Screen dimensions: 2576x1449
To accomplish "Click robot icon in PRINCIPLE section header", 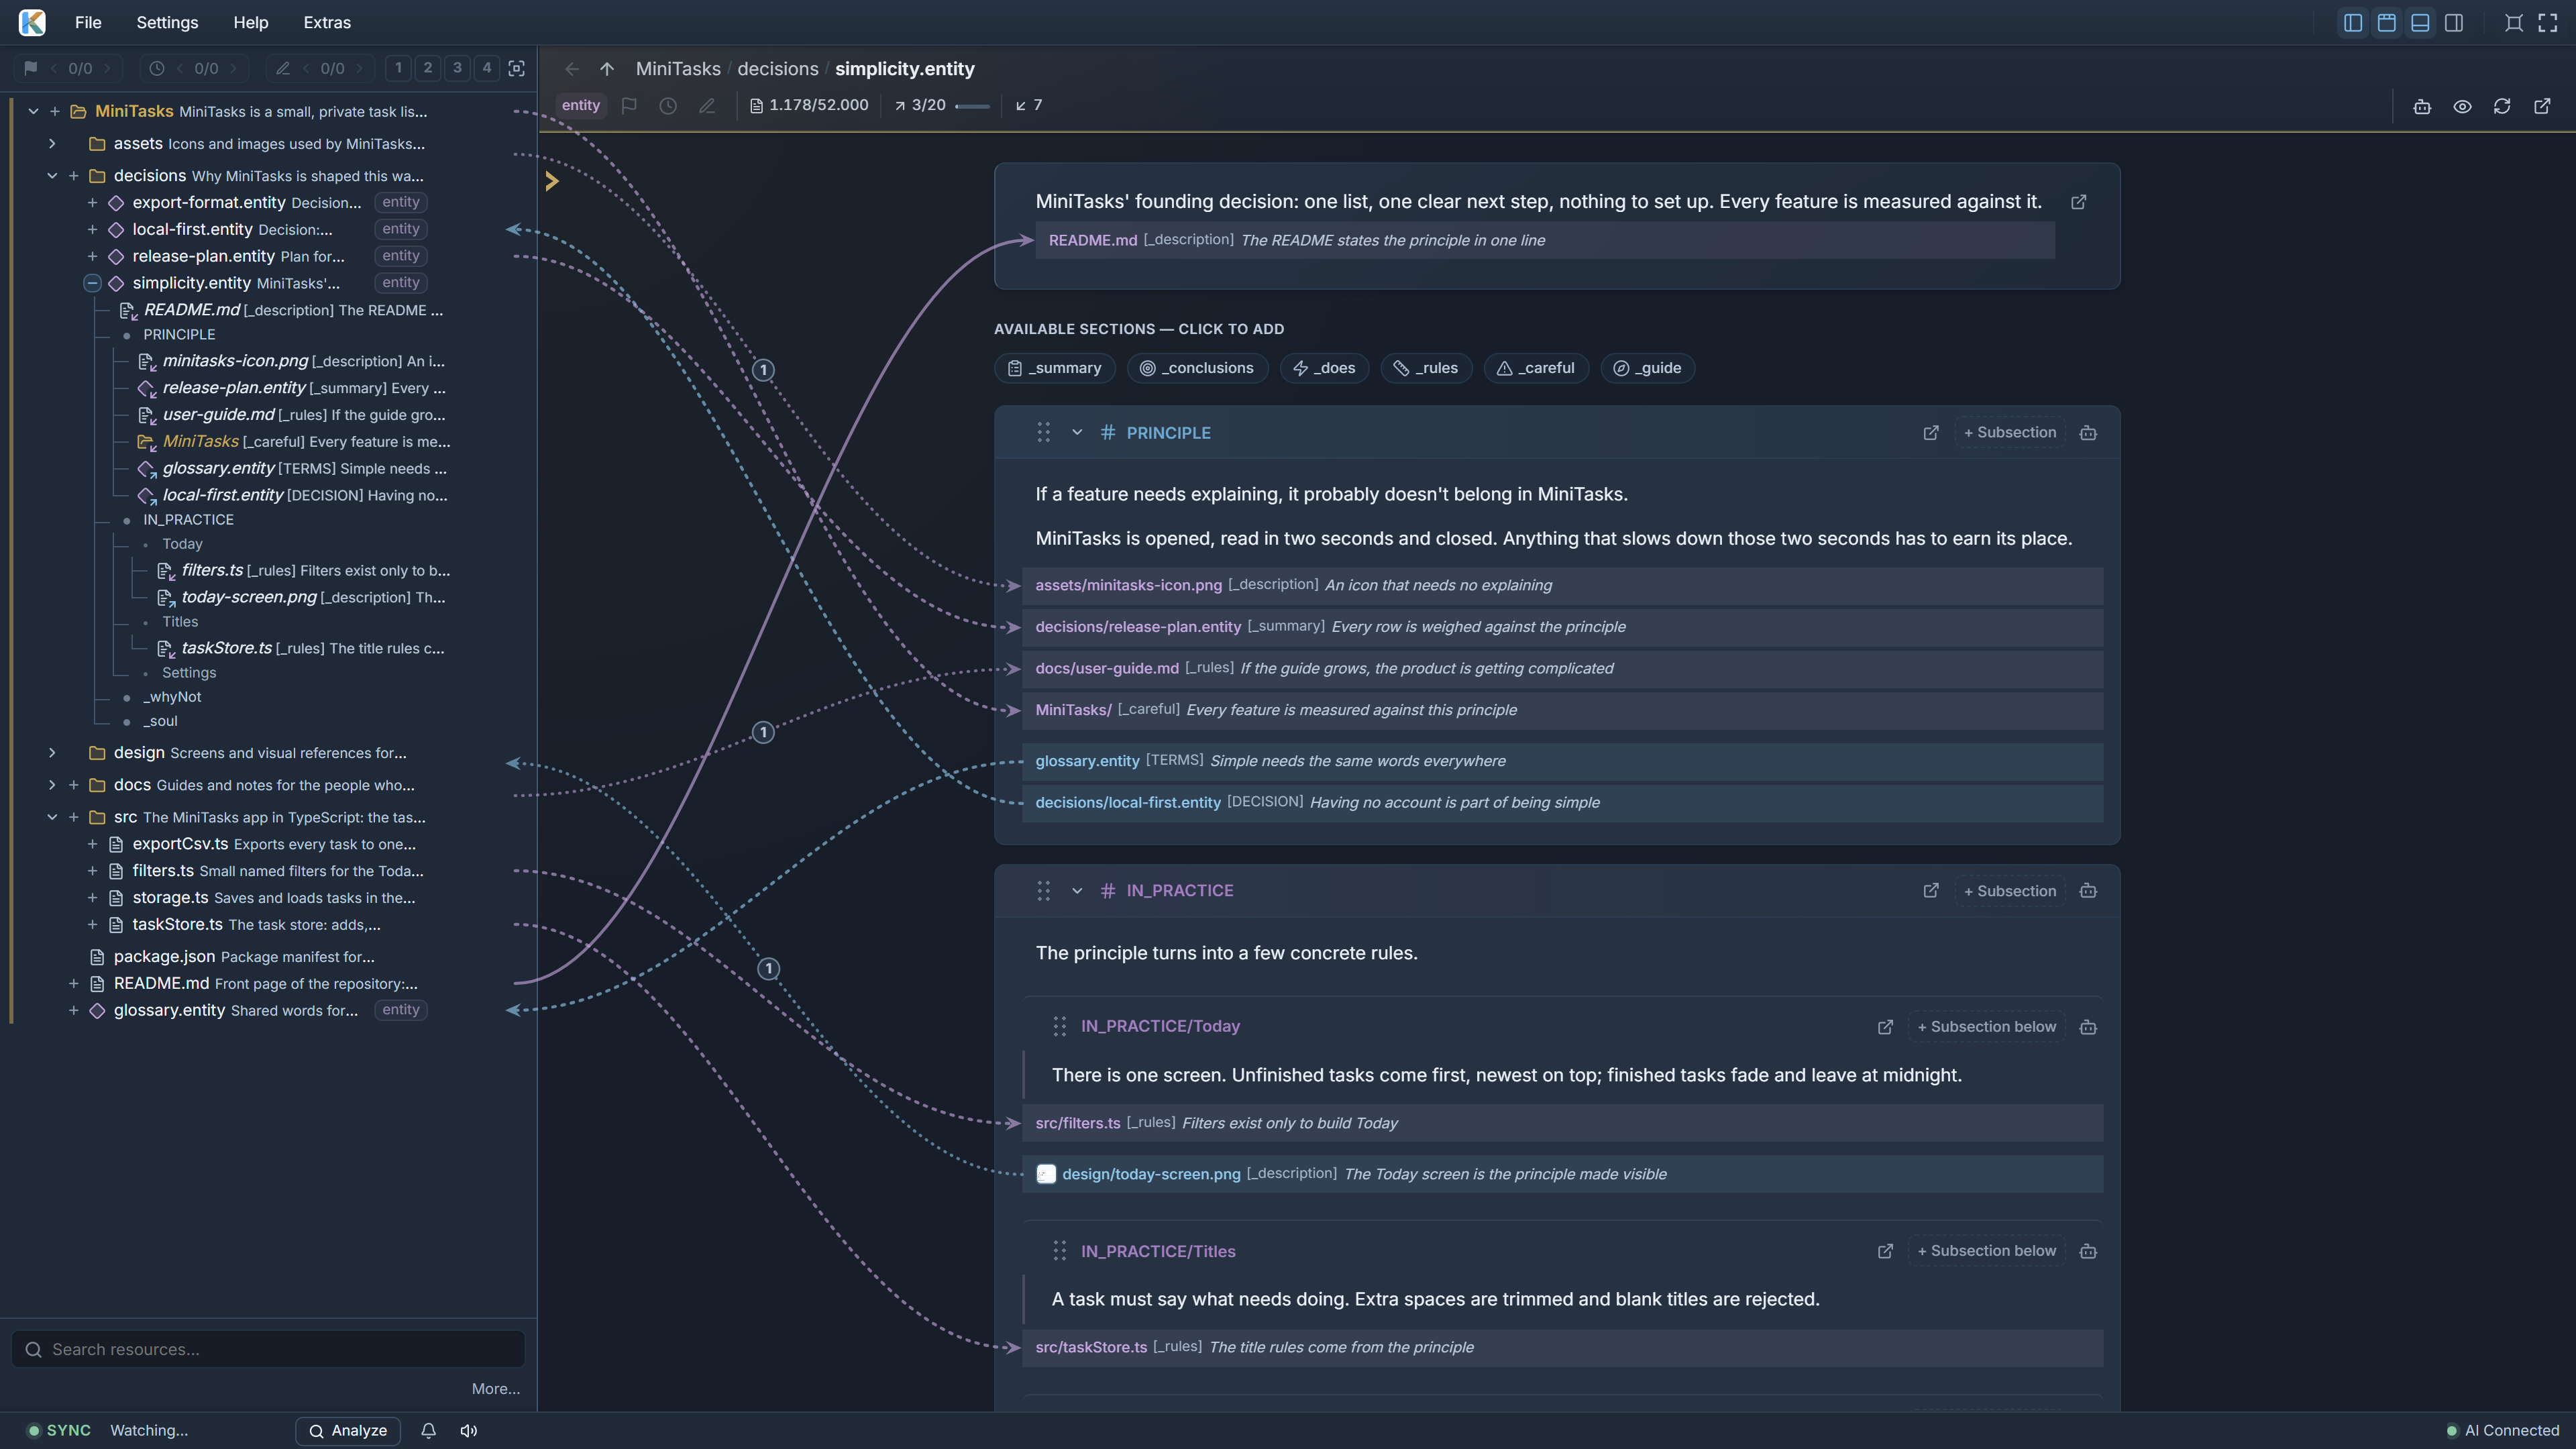I will (2088, 433).
